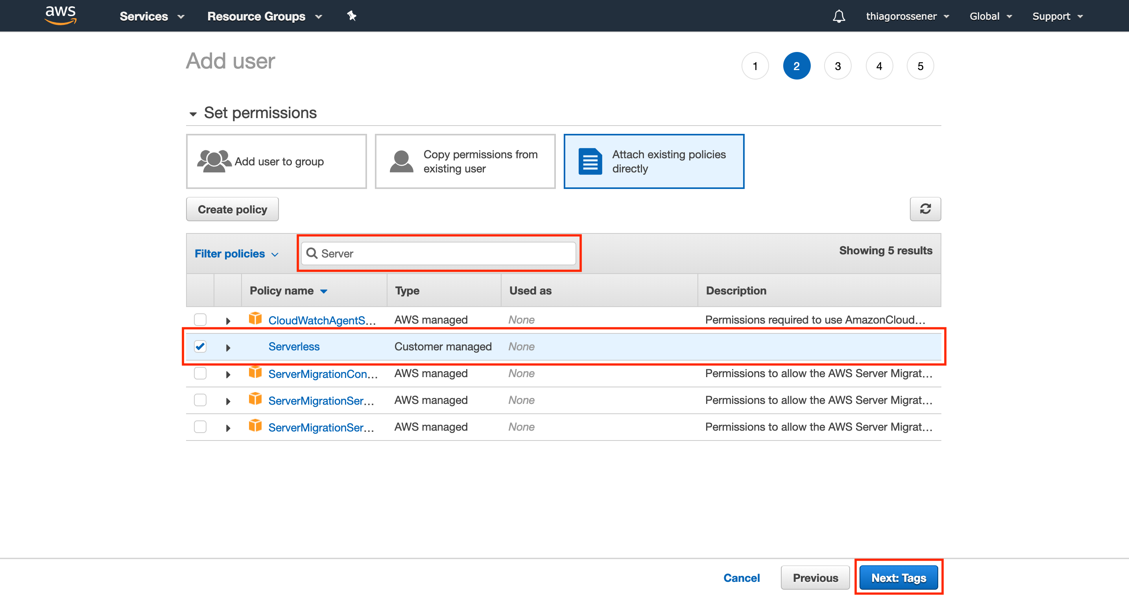Check the CloudWatchAgentS... policy checkbox
The image size is (1129, 596).
[200, 319]
